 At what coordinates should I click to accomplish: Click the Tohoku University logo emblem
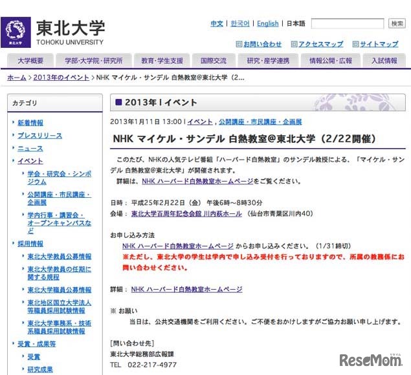[x=16, y=32]
